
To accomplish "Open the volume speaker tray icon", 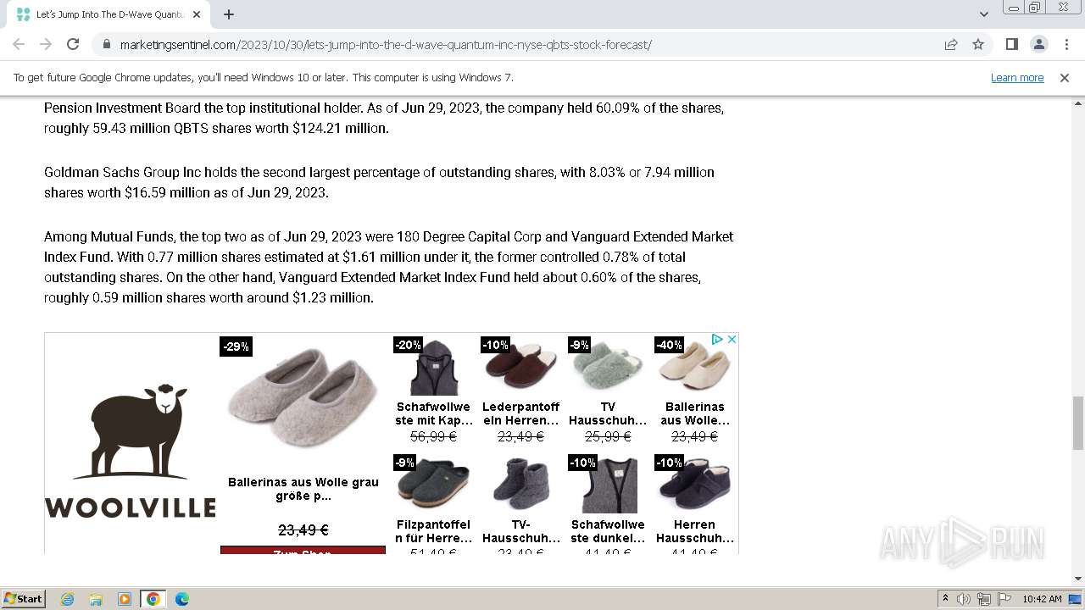I will (964, 599).
